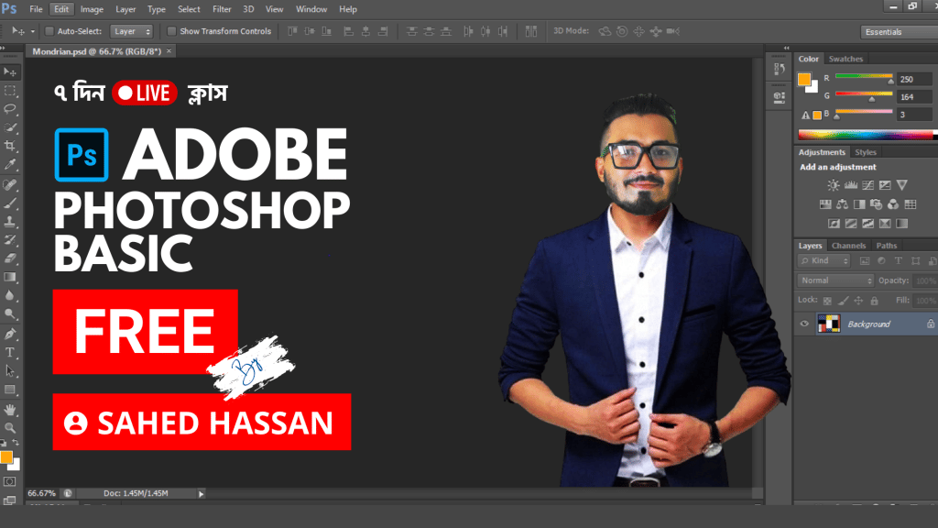Toggle the pixel layers filter icon
This screenshot has width=938, height=528.
(x=865, y=261)
